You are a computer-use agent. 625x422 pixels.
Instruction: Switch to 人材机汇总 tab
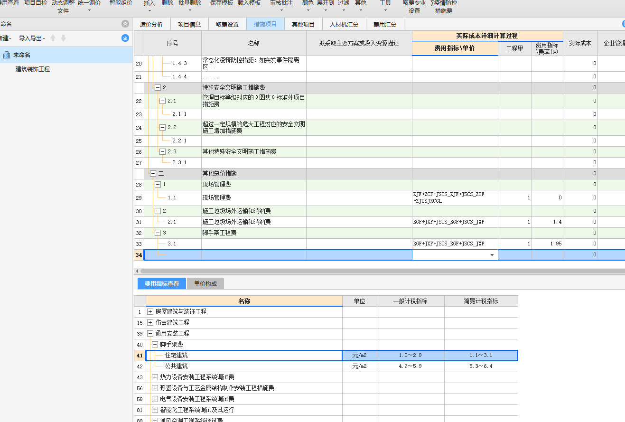tap(344, 24)
